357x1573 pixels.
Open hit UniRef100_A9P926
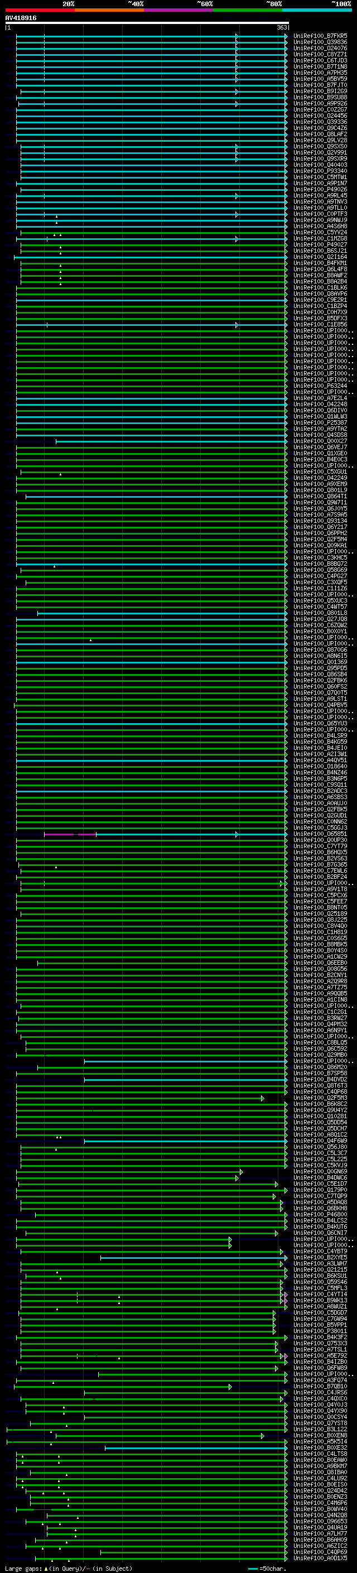pyautogui.click(x=320, y=104)
